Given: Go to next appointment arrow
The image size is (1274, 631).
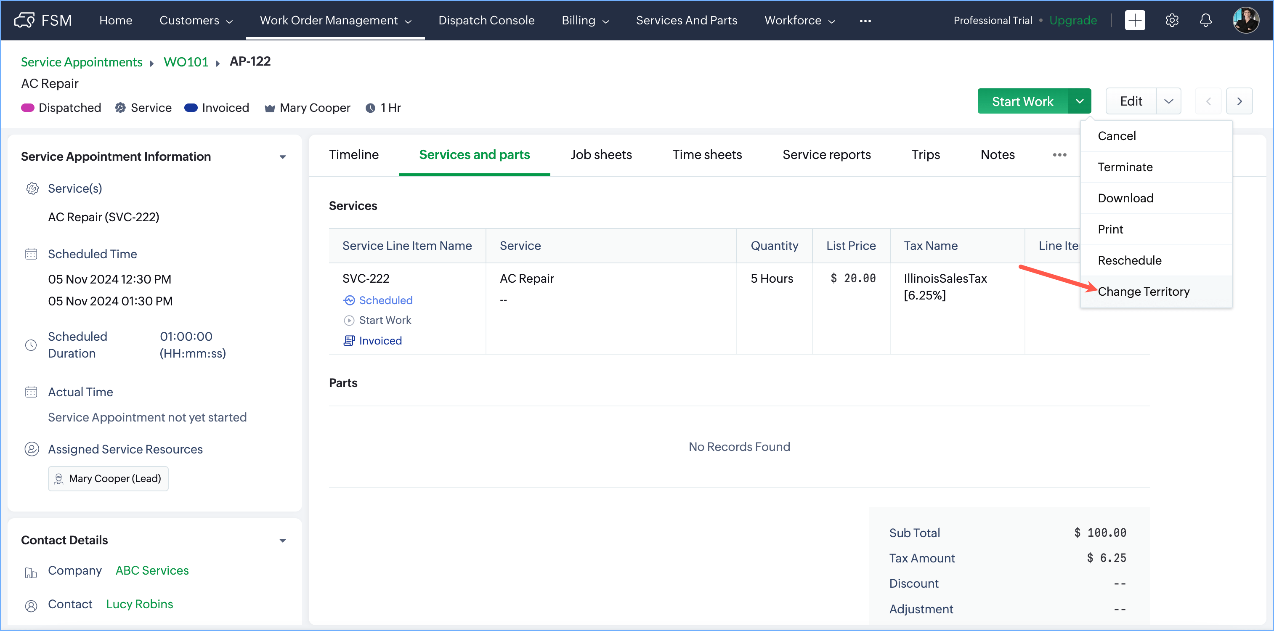Looking at the screenshot, I should pos(1239,101).
